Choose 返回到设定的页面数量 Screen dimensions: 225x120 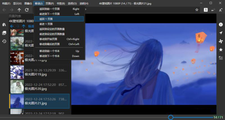pyautogui.click(x=59, y=29)
